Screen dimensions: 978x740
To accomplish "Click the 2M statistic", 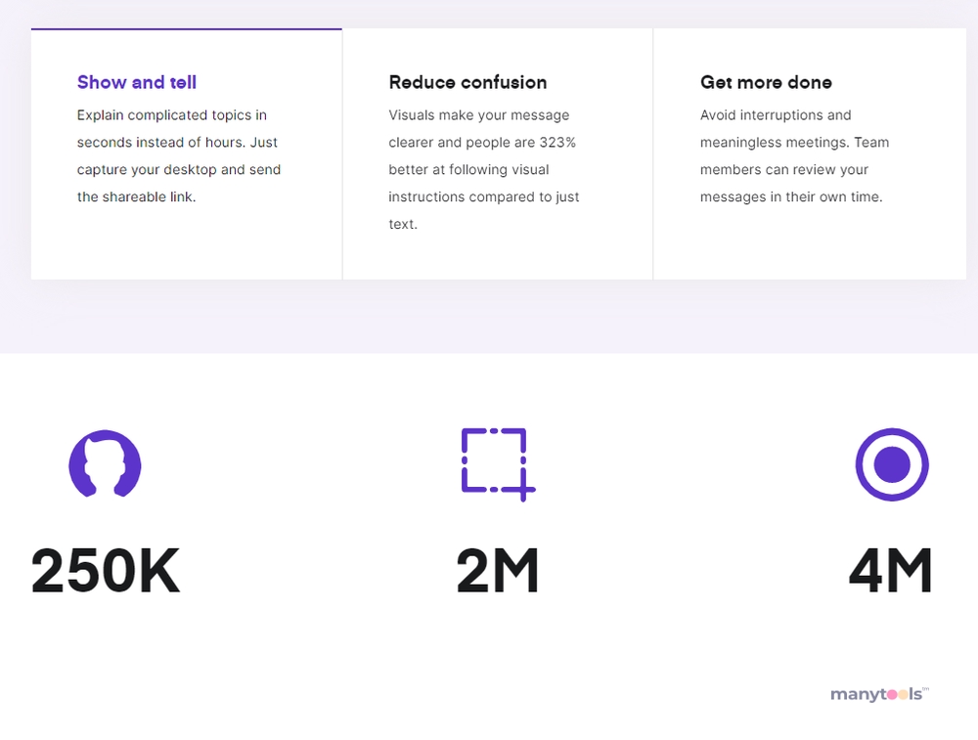I will pos(498,571).
